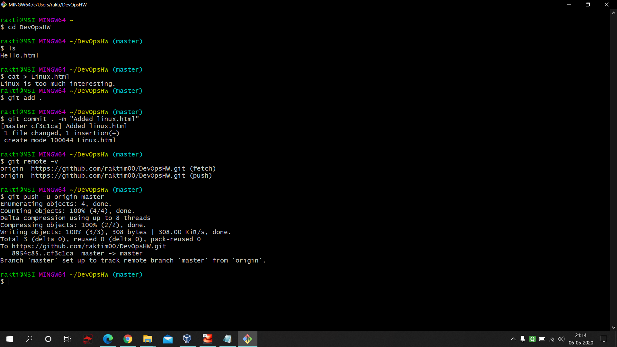
Task: Click the Git Bash window title icon
Action: click(x=4, y=4)
